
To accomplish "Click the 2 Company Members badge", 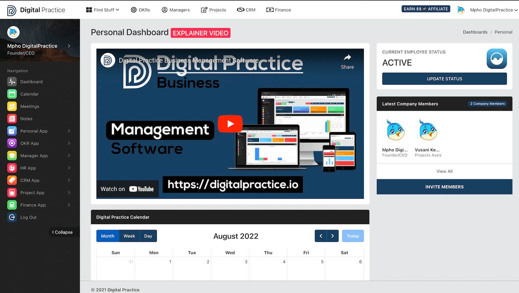I will coord(488,104).
